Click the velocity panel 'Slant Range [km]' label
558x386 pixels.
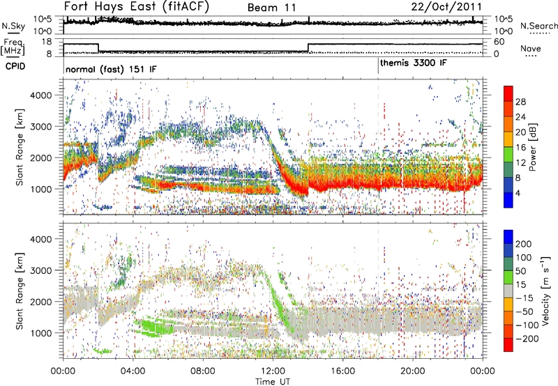coord(20,291)
